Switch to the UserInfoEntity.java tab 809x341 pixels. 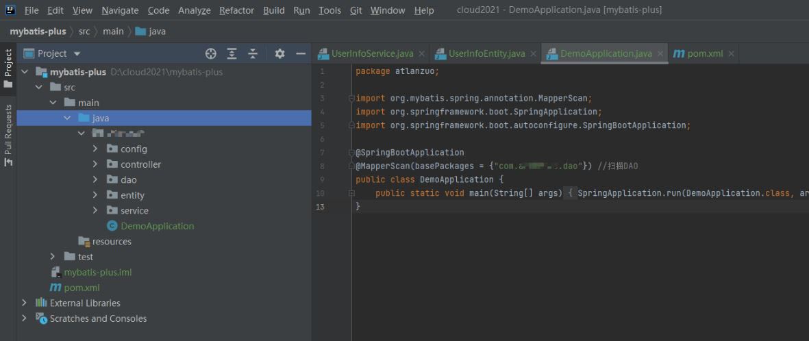click(486, 53)
